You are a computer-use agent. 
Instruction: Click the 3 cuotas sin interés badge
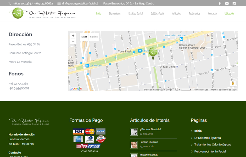pos(101,139)
